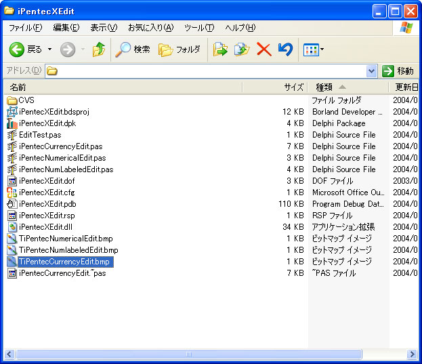Select iPentecCurrencyEdit.pas file icon
This screenshot has height=364, width=422.
(12, 146)
